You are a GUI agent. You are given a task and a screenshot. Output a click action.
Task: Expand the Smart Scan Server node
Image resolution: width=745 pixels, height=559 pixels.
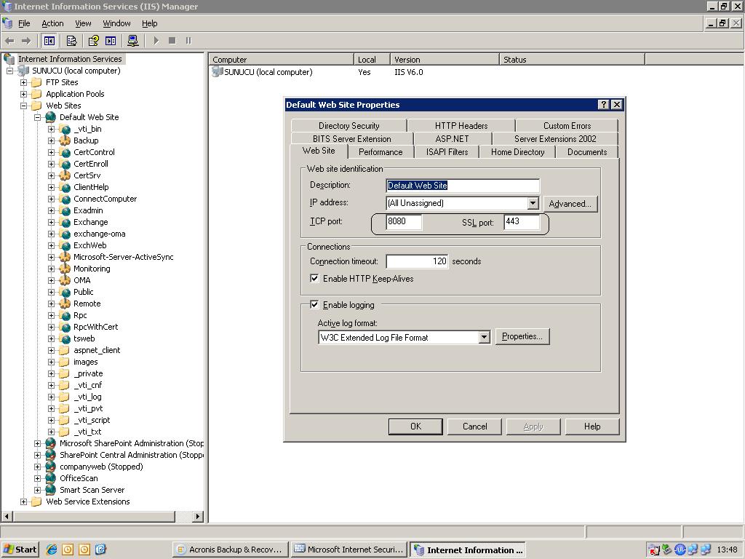[x=37, y=490]
